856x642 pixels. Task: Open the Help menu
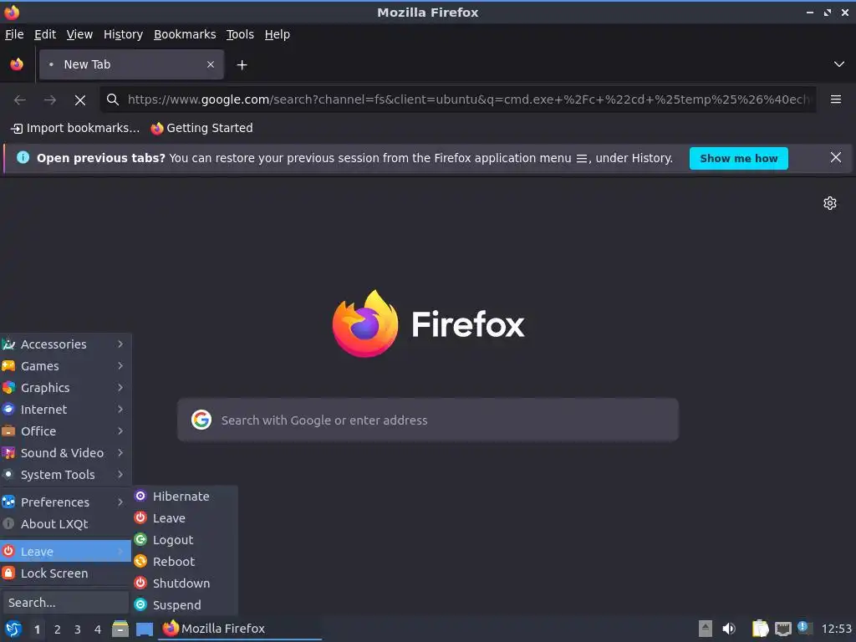pos(278,34)
